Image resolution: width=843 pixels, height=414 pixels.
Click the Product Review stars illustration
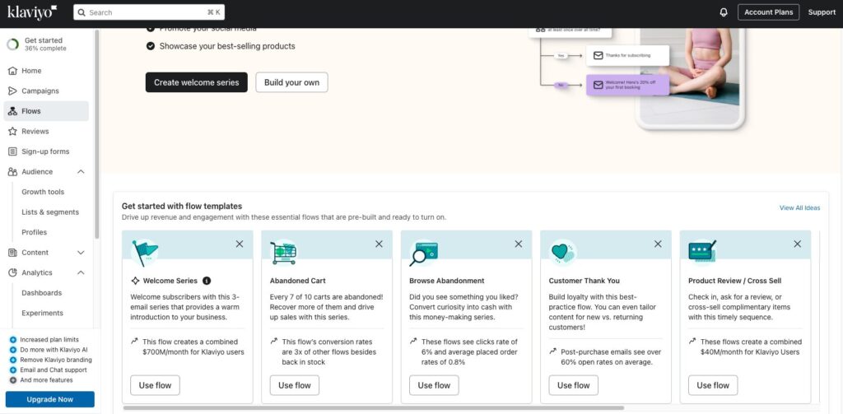click(x=702, y=252)
